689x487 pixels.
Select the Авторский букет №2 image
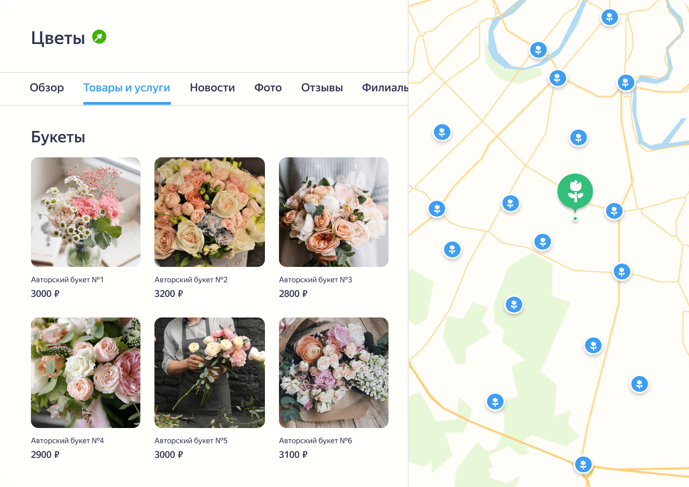210,212
